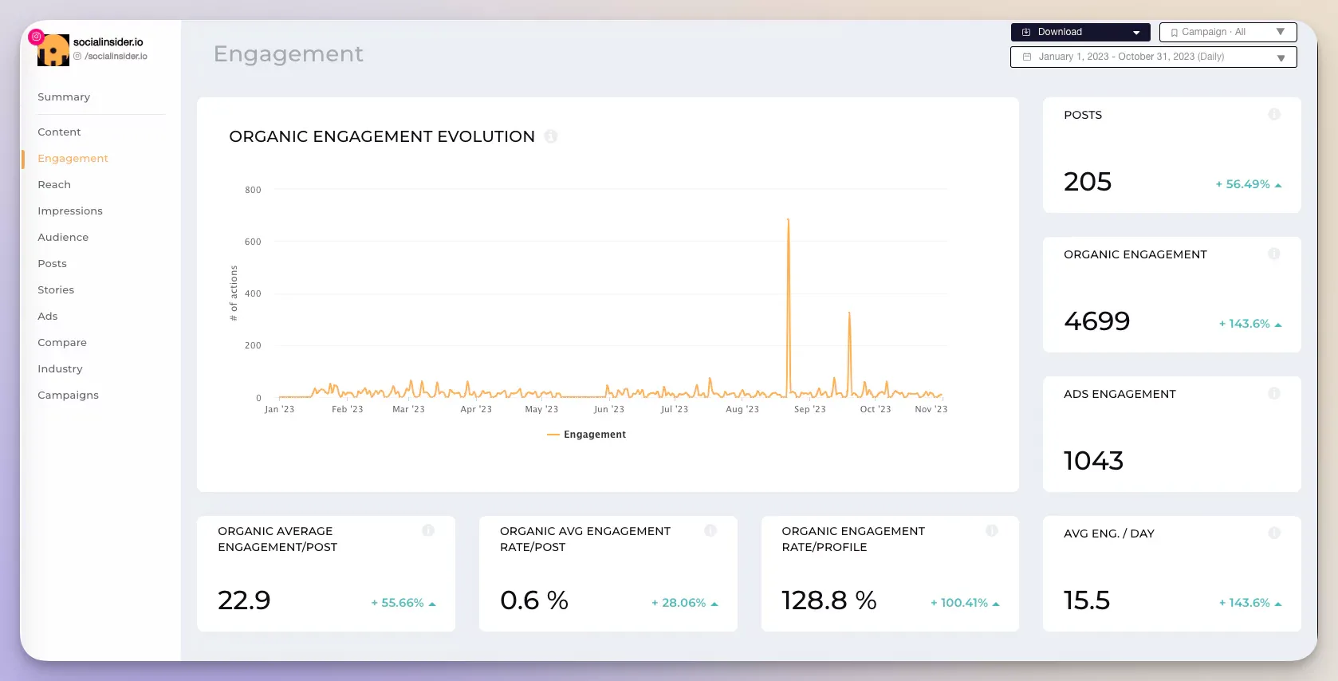The image size is (1338, 681).
Task: Click the Download button
Action: [x=1080, y=32]
